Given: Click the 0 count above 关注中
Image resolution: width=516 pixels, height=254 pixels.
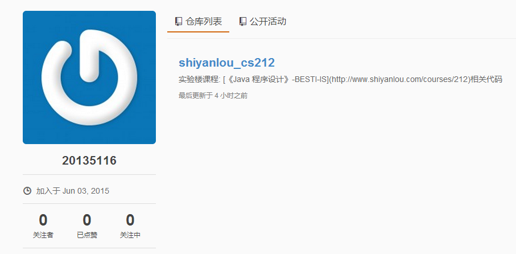Looking at the screenshot, I should tap(130, 220).
